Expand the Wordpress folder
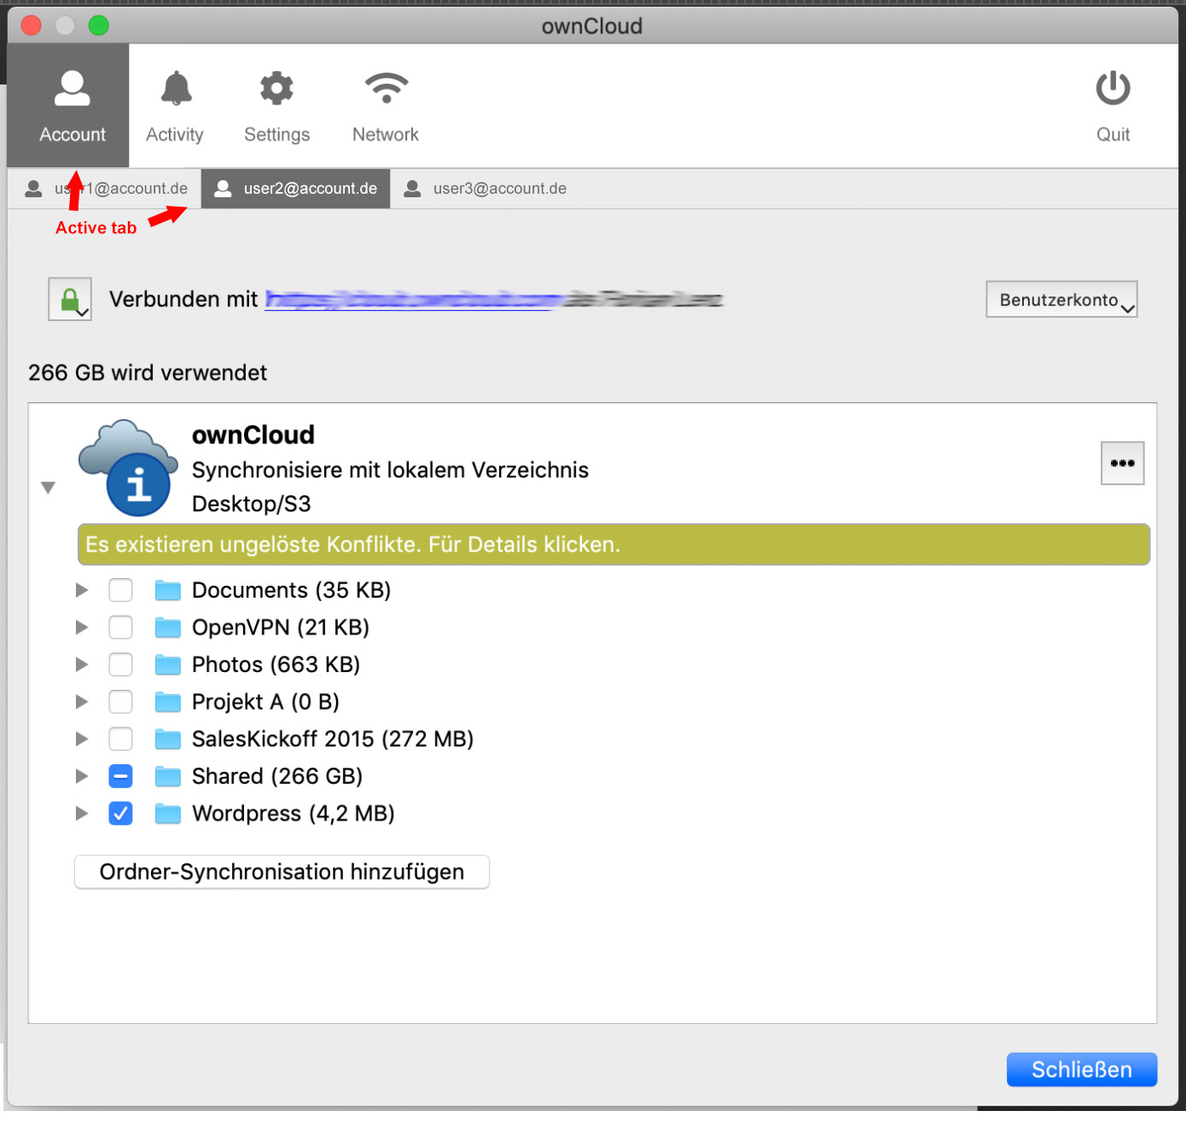This screenshot has height=1140, width=1186. coord(82,813)
